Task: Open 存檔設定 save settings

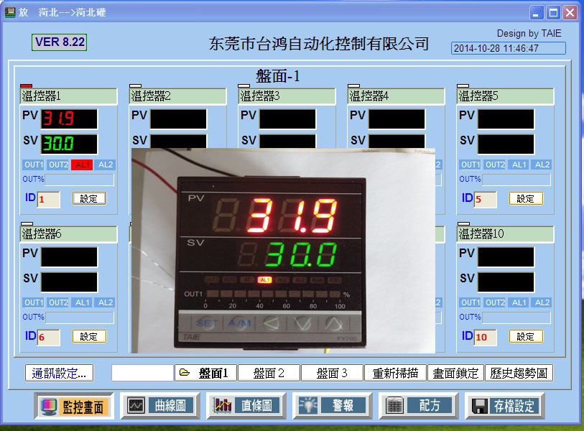Action: [505, 405]
